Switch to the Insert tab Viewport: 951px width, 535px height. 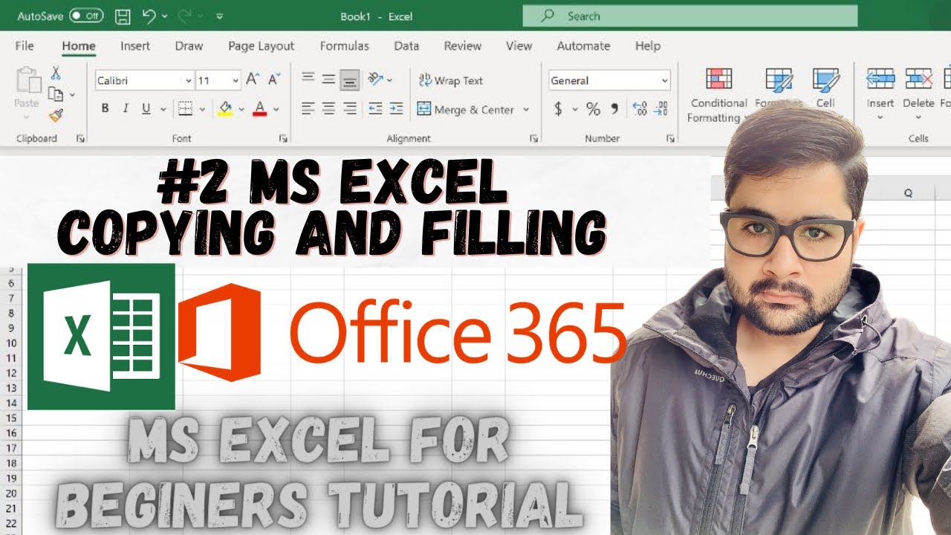(135, 46)
